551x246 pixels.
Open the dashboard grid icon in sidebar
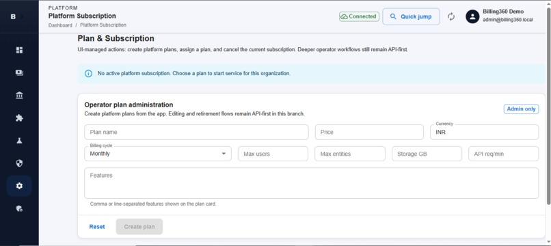coord(19,50)
